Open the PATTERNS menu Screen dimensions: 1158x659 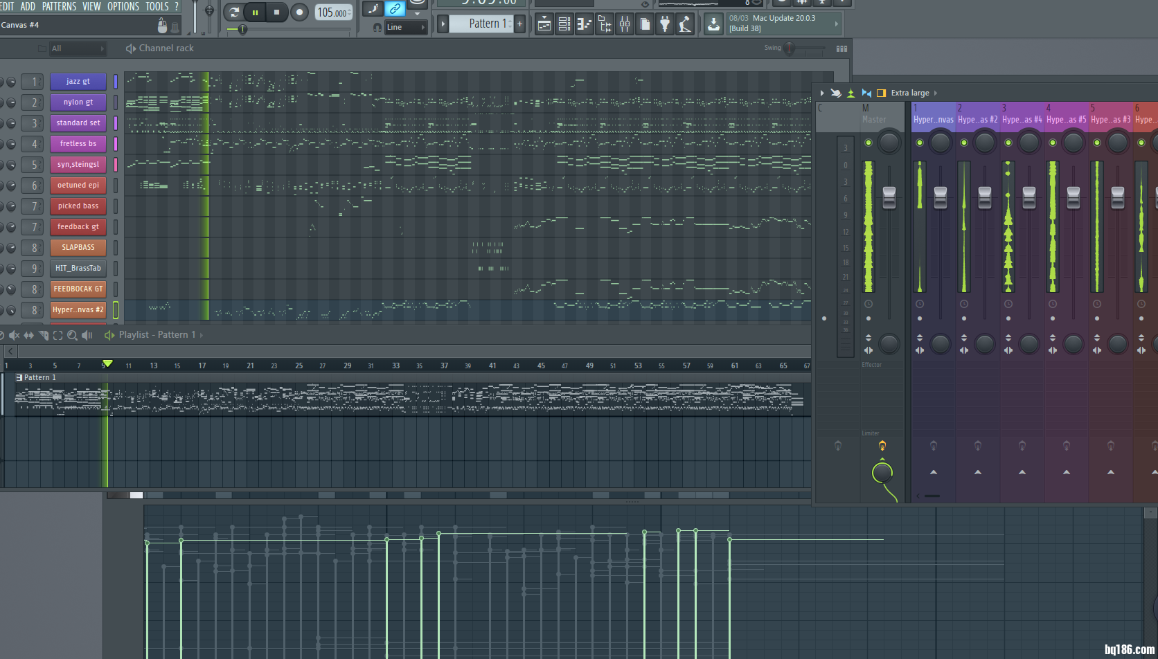tap(59, 6)
